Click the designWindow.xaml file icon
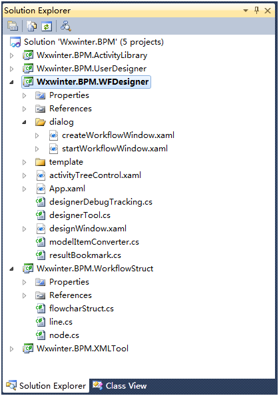This screenshot has width=279, height=396. (41, 229)
